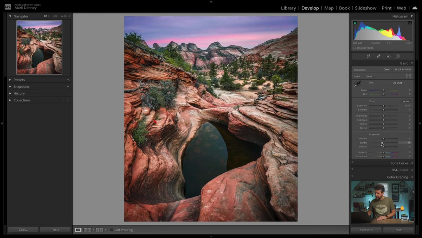Select the Red Eye Correction tool
Screen dimensions: 422x238
tap(389, 56)
